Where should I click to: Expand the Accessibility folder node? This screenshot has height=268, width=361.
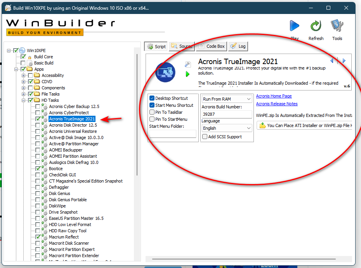(x=23, y=75)
